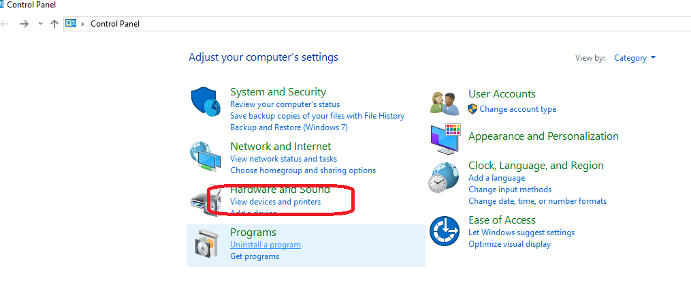691x302 pixels.
Task: Click Let Windows suggest settings link
Action: coord(521,232)
